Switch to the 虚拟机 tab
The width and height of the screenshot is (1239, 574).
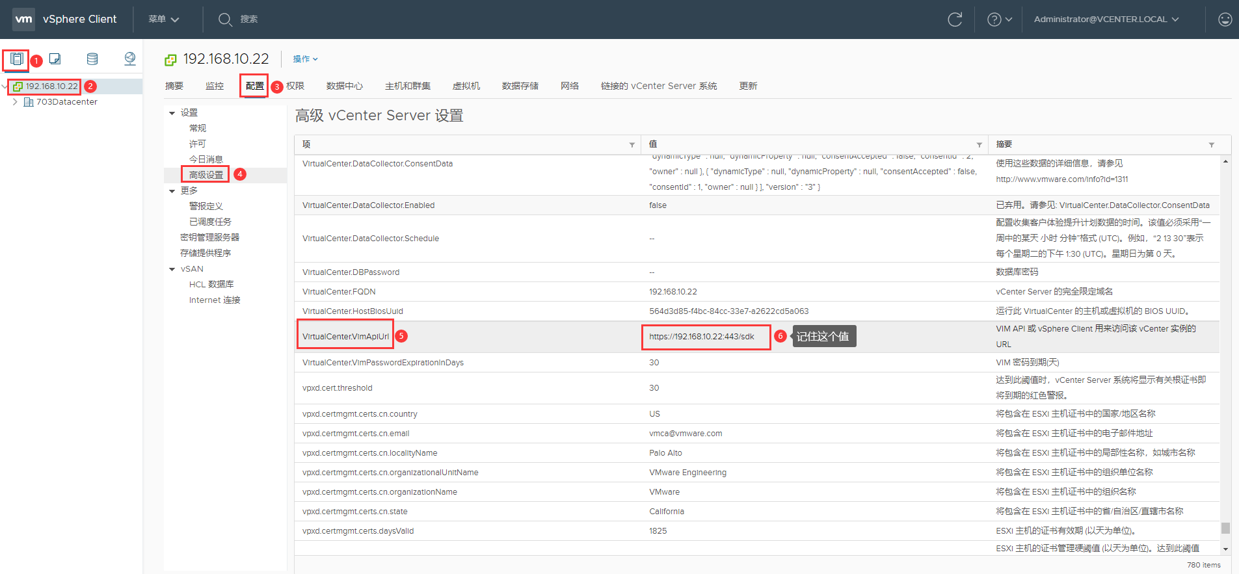click(466, 86)
